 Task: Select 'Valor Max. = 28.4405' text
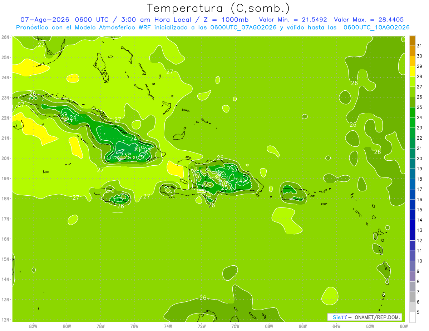point(369,20)
